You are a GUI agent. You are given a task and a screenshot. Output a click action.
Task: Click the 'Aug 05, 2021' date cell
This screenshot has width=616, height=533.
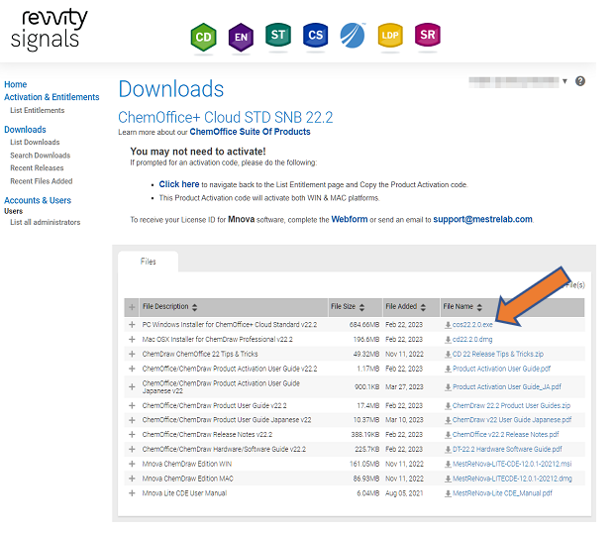[404, 493]
